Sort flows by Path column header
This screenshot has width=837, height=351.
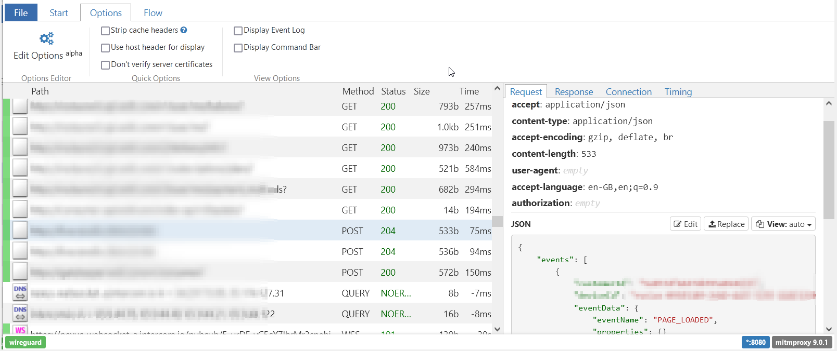click(40, 91)
